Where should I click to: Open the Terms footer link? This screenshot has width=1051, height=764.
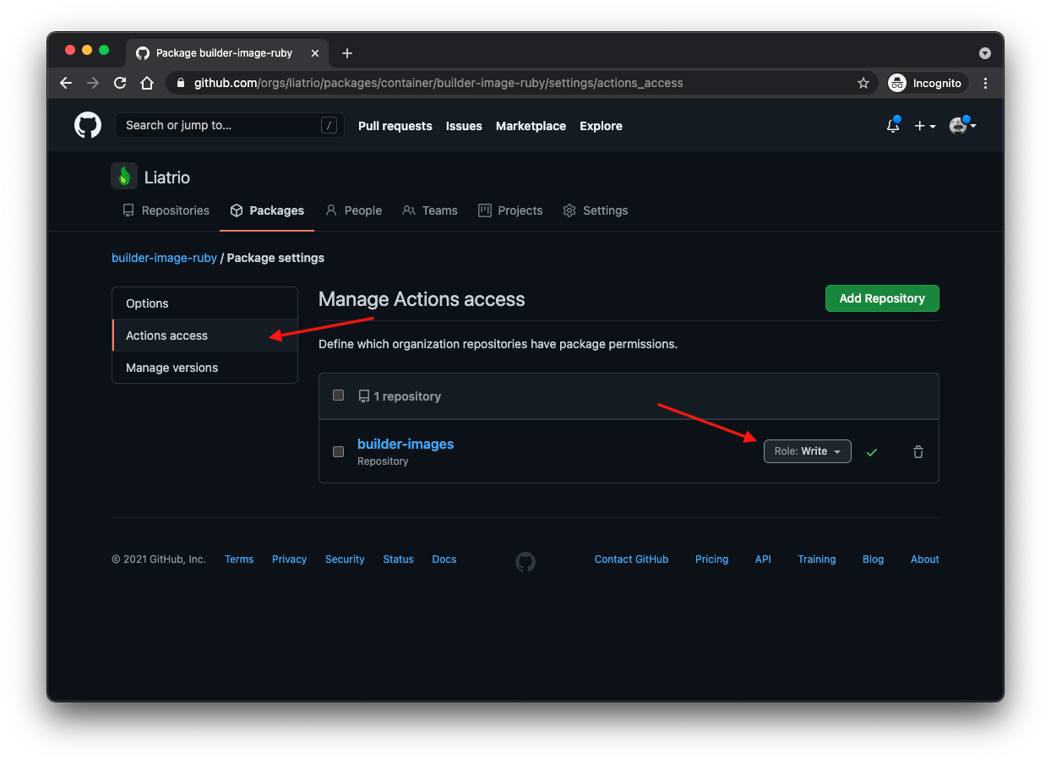tap(239, 559)
